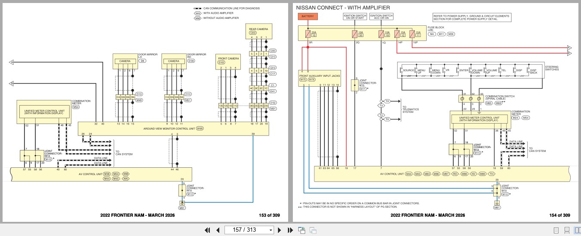Click the ENTER steering switch label
The width and height of the screenshot is (581, 236).
pyautogui.click(x=464, y=70)
